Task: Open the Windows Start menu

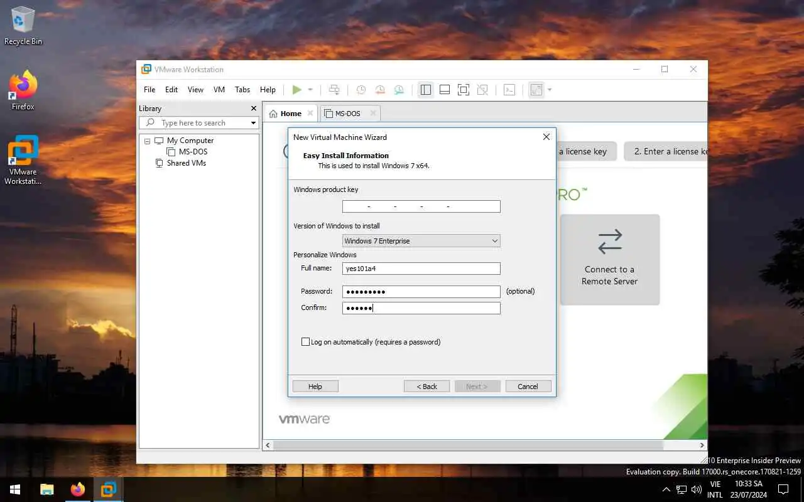Action: click(15, 489)
